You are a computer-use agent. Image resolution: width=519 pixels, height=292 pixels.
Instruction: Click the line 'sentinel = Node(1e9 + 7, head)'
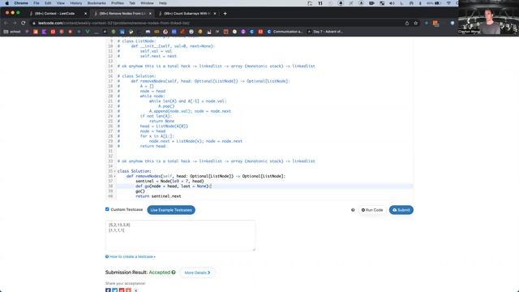tap(169, 181)
